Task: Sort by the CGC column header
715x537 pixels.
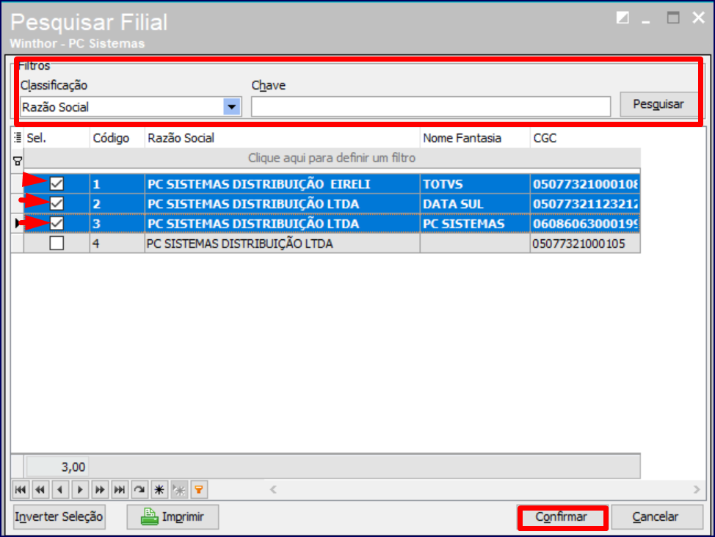Action: point(585,138)
